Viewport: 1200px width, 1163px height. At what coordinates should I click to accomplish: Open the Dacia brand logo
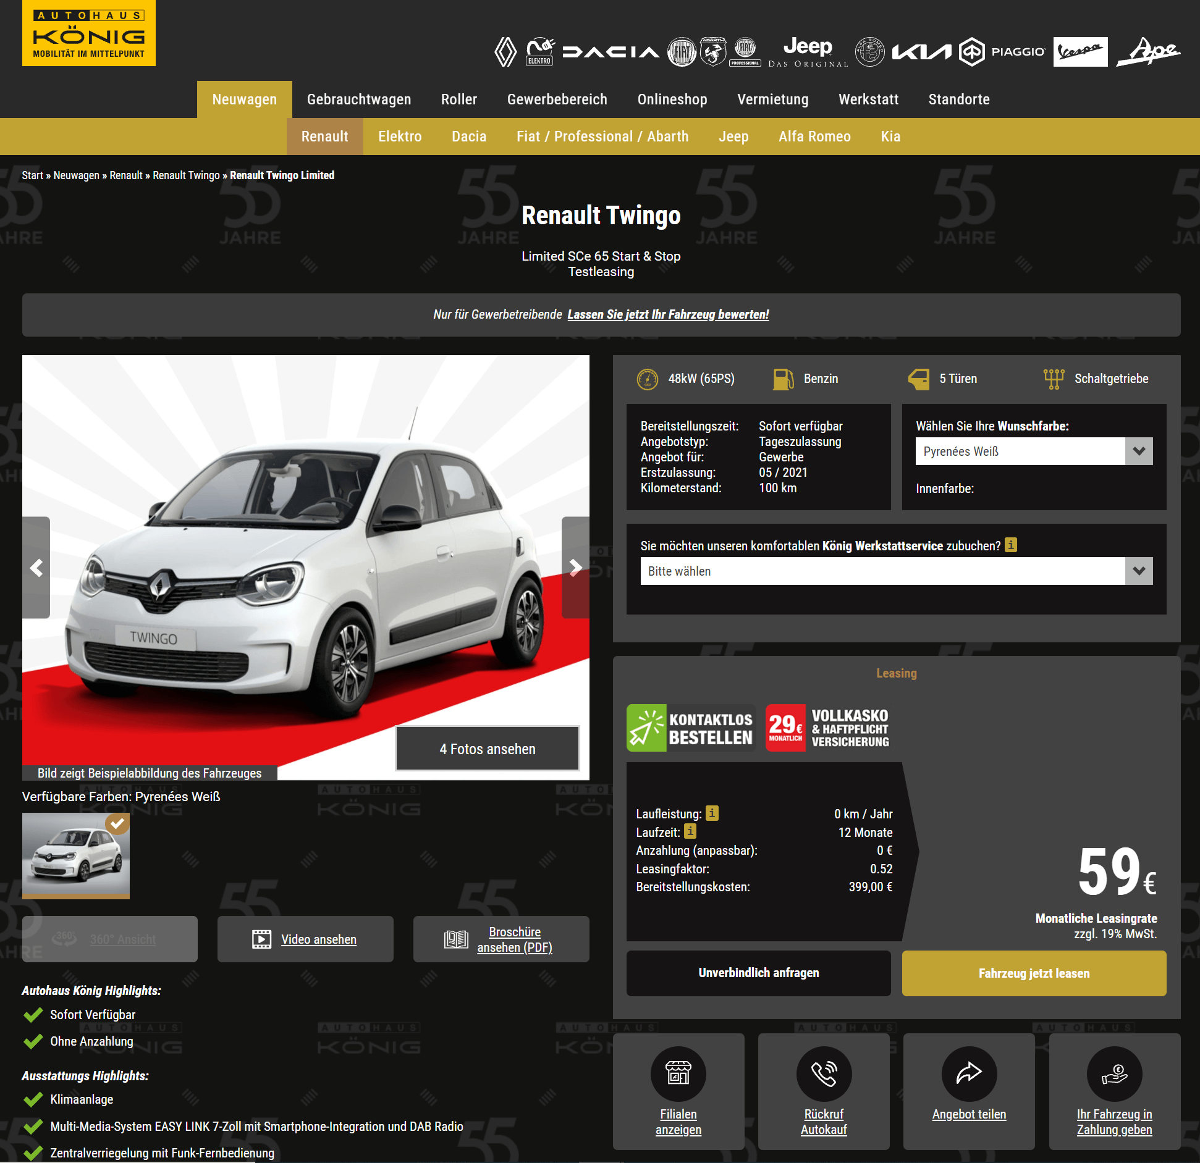611,52
